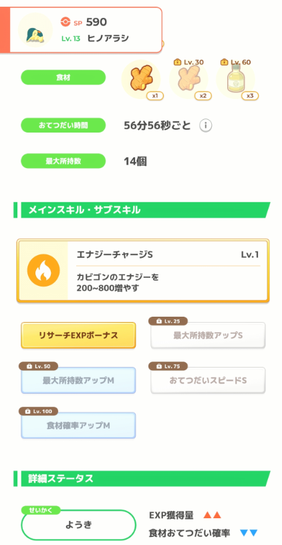
Task: Tap the first ginger ingredient icon x1
Action: (x=141, y=79)
